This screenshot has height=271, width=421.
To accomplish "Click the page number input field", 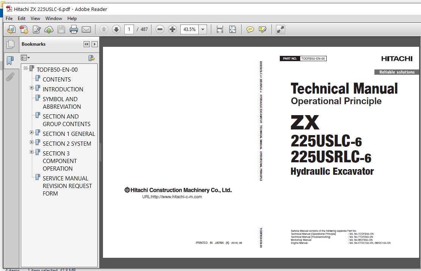I will pyautogui.click(x=129, y=29).
